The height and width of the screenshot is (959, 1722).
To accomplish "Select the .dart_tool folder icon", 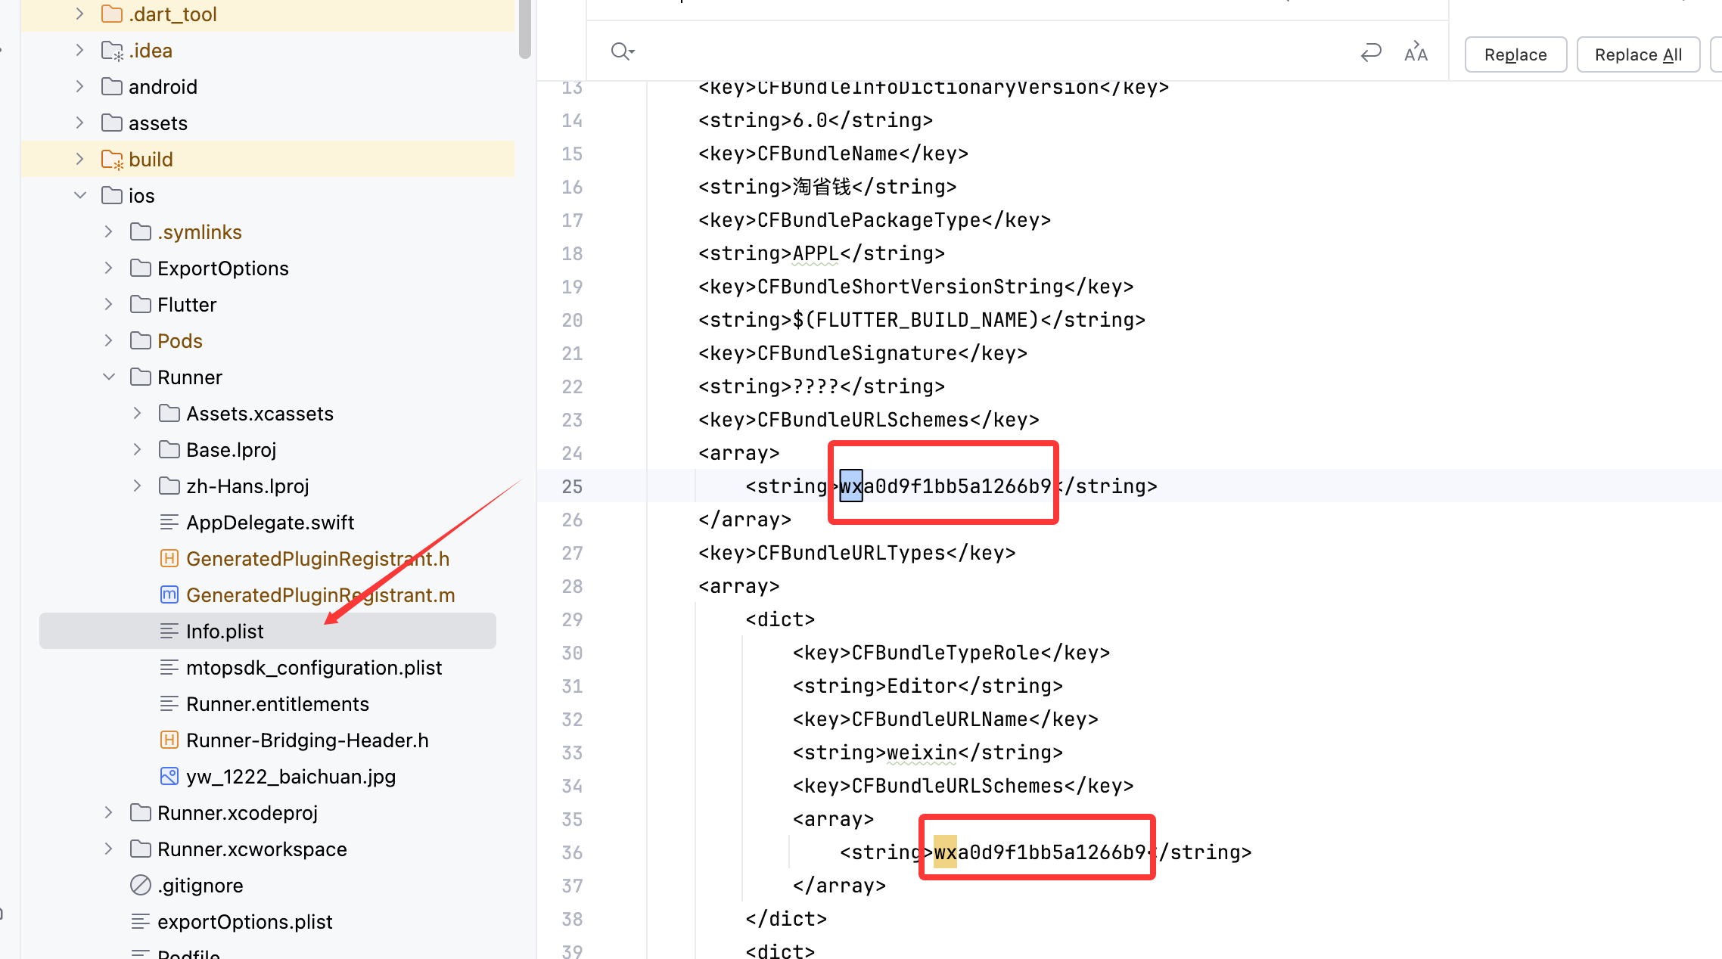I will click(x=112, y=14).
